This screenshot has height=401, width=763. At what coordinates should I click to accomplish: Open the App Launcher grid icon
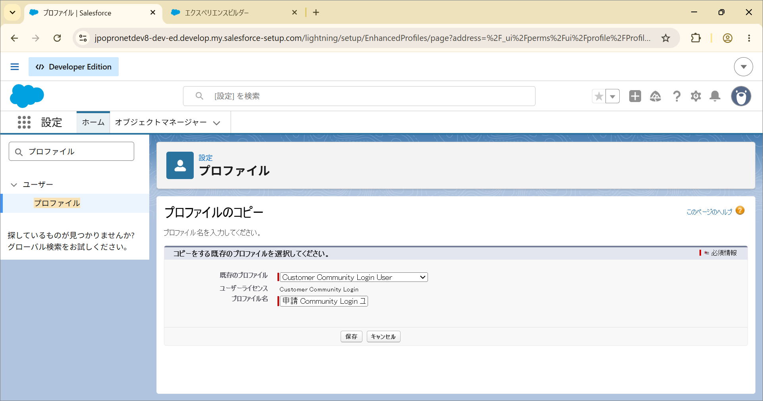coord(24,122)
